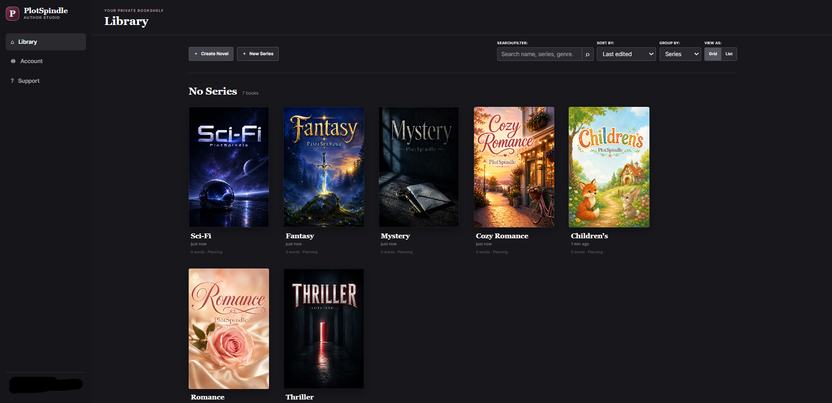Open the Children's book cover

609,167
